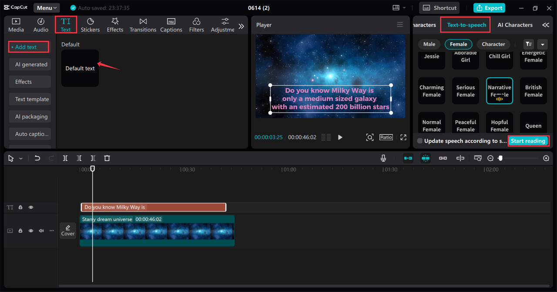Click the Start reading button
This screenshot has height=292, width=557.
pyautogui.click(x=528, y=141)
